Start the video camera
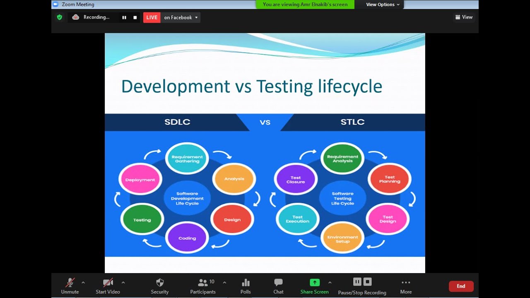Image resolution: width=530 pixels, height=298 pixels. [108, 286]
